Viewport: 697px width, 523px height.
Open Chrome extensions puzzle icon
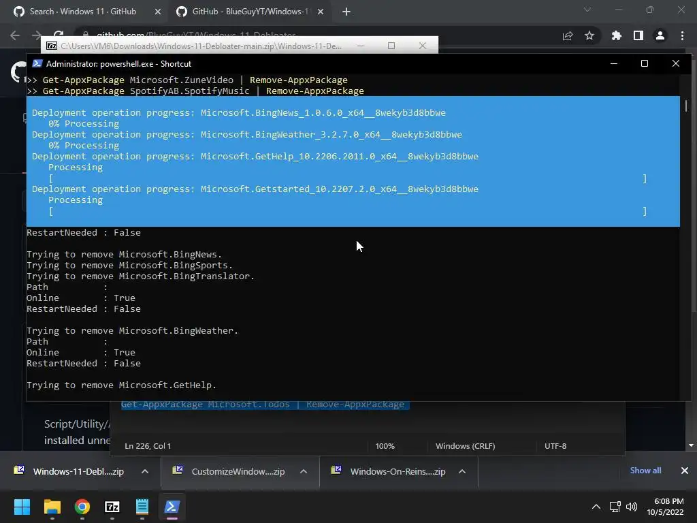pyautogui.click(x=617, y=35)
